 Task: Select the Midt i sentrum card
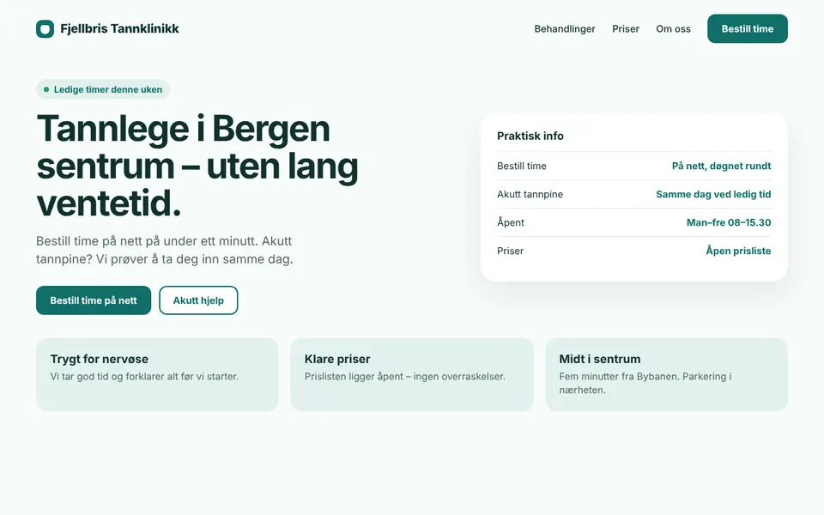click(666, 375)
